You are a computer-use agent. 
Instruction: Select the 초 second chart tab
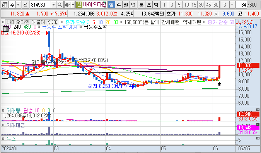(148, 5)
